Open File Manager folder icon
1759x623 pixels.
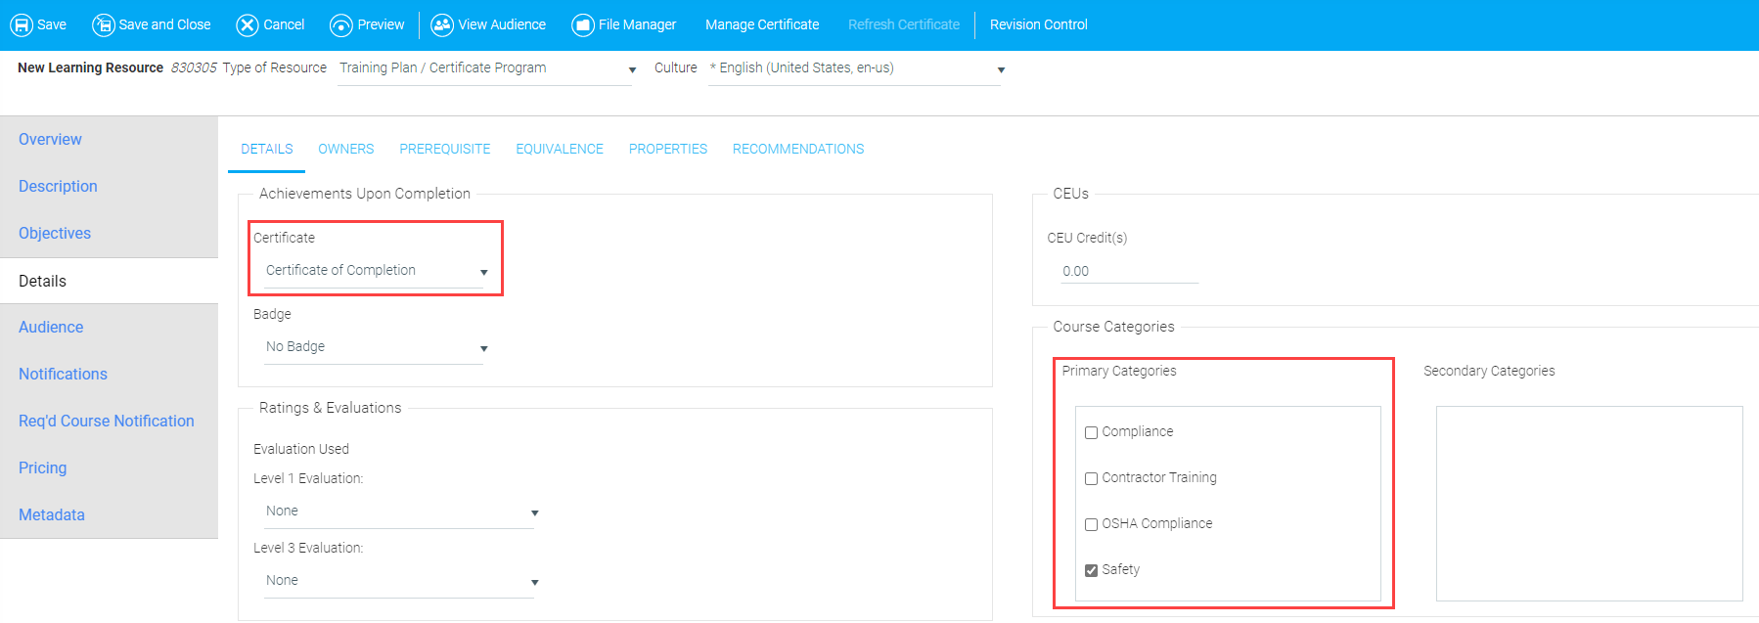coord(583,25)
